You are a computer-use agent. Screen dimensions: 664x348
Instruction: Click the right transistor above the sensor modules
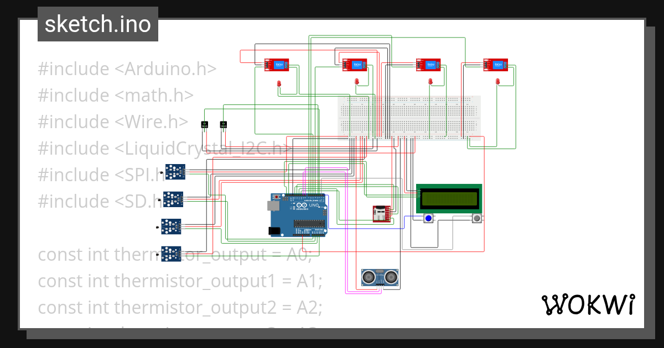pos(222,124)
